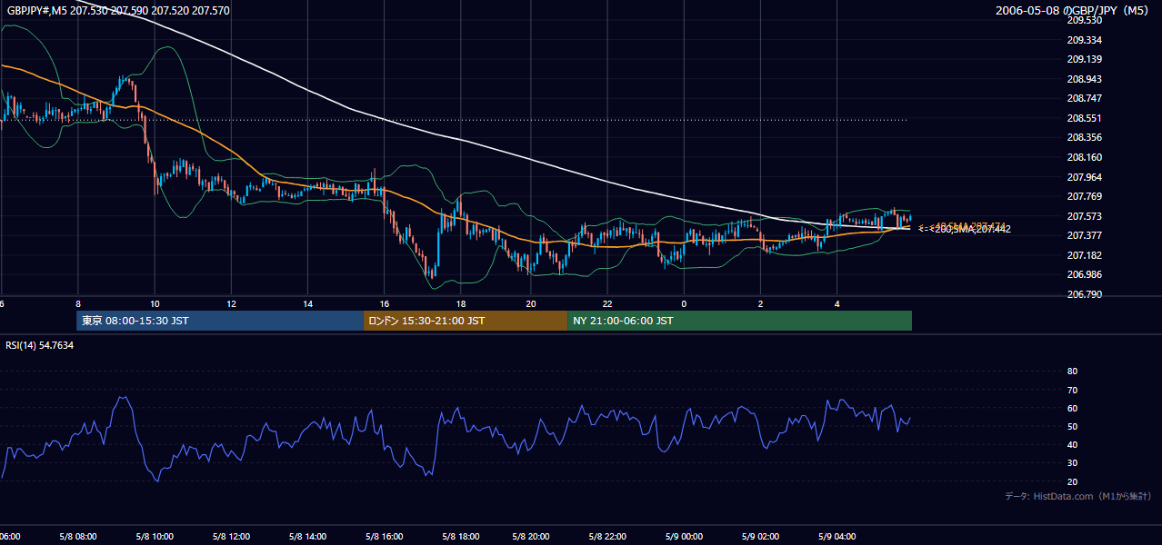Click the 5/8 08:00 time label
Viewport: 1162px width, 545px height.
point(78,537)
